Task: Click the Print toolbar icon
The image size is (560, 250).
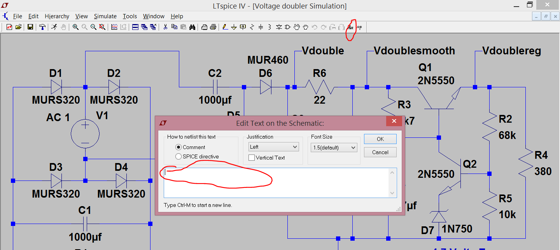Action: coord(213,27)
